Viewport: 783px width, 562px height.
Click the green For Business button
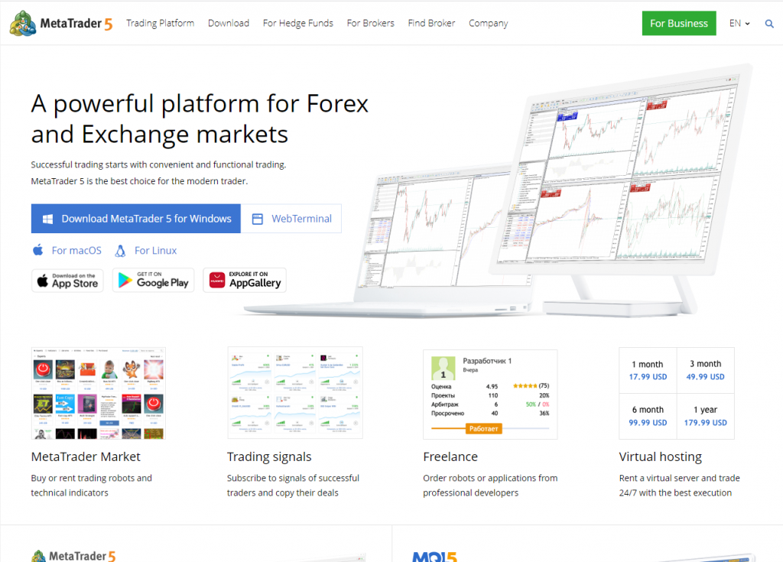click(x=679, y=23)
